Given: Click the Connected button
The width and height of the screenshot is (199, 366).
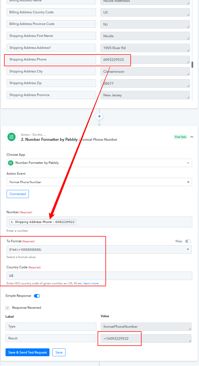Looking at the screenshot, I should (18, 194).
